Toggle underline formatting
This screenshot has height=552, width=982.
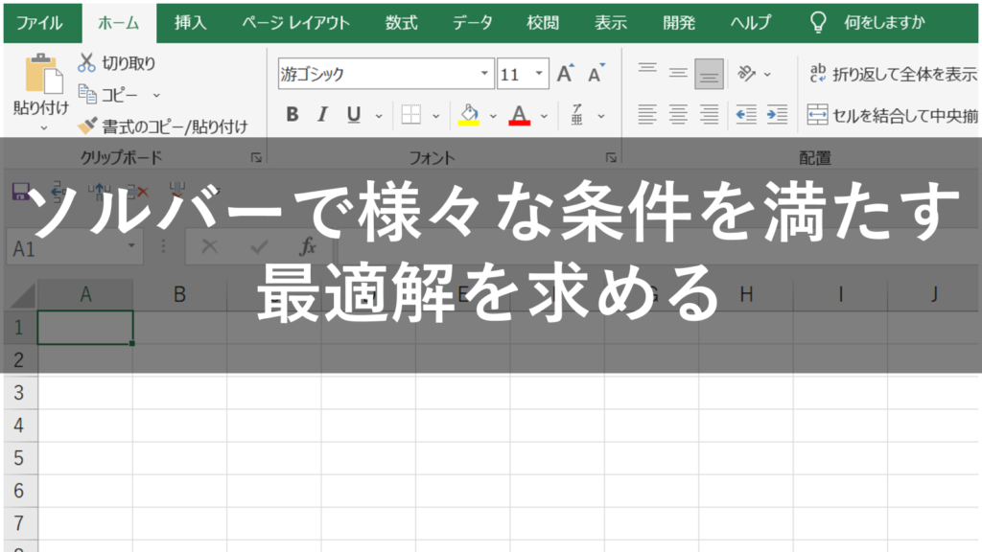353,115
